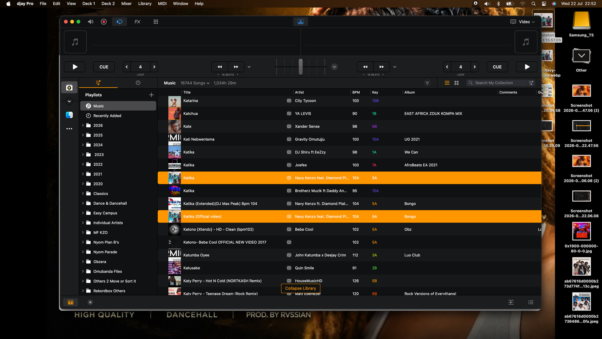Open the 16744 Songs dropdown
Viewport: 602px width, 339px height.
195,83
